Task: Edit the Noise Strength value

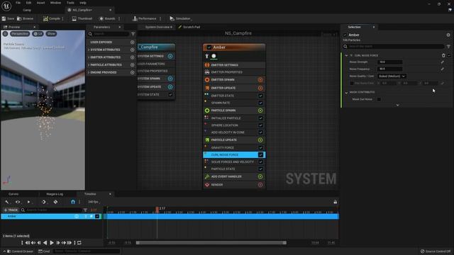Action: click(x=390, y=62)
